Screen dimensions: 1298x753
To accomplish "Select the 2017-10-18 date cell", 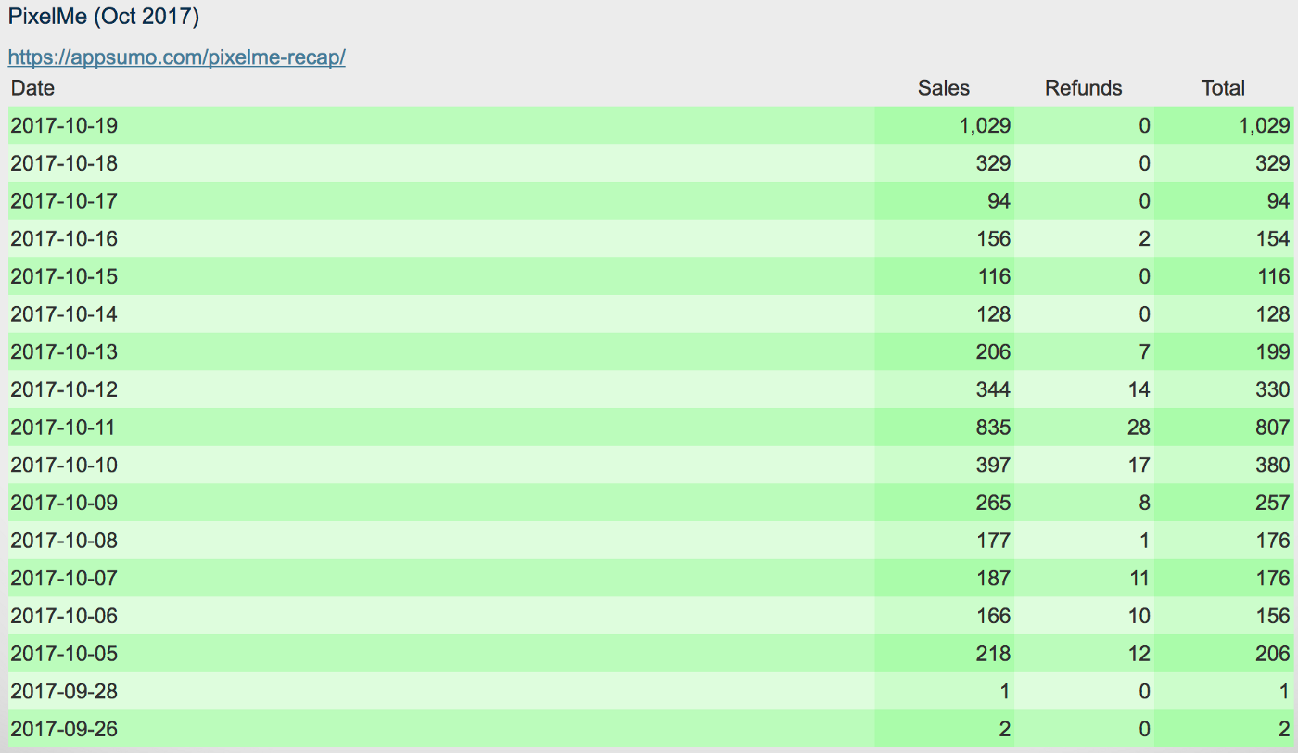I will click(x=441, y=163).
